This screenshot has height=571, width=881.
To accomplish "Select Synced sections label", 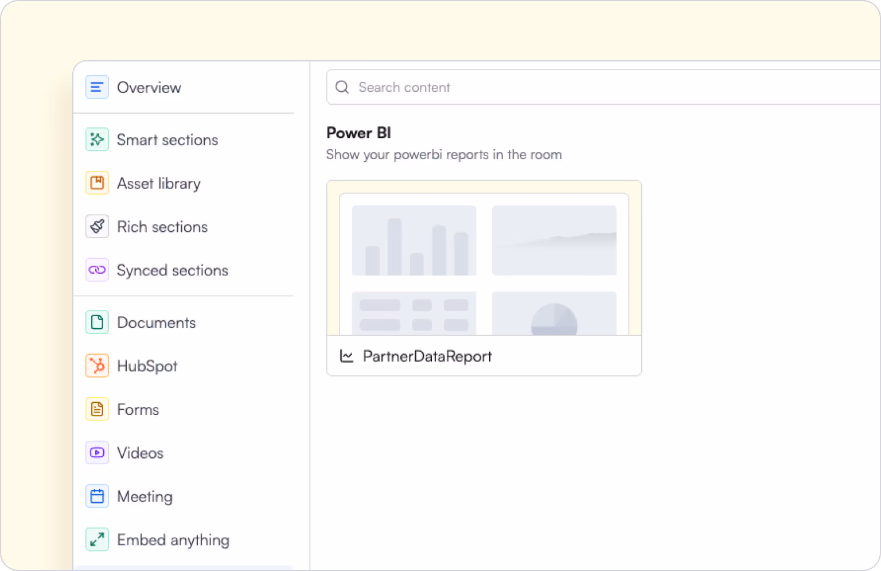I will tap(173, 270).
